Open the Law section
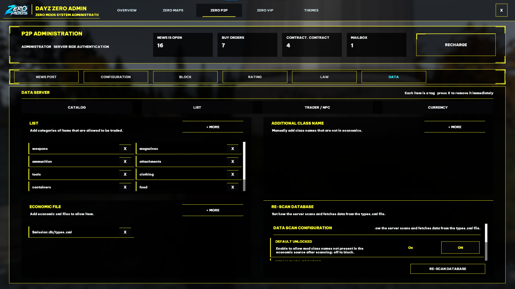515x289 pixels. click(324, 77)
